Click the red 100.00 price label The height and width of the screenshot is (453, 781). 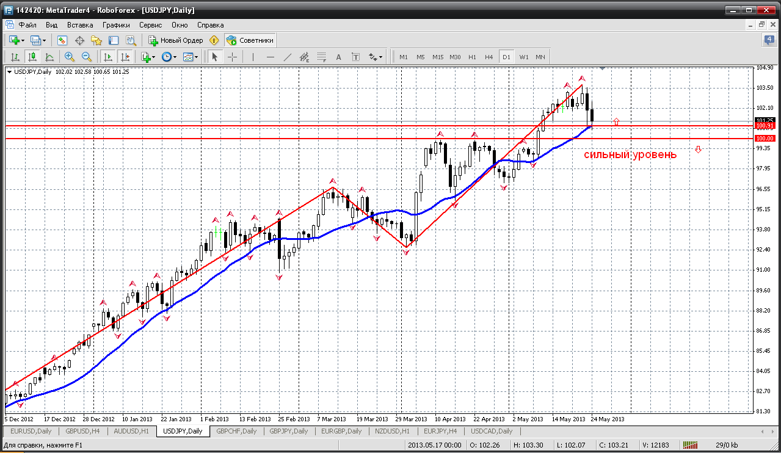tap(765, 139)
